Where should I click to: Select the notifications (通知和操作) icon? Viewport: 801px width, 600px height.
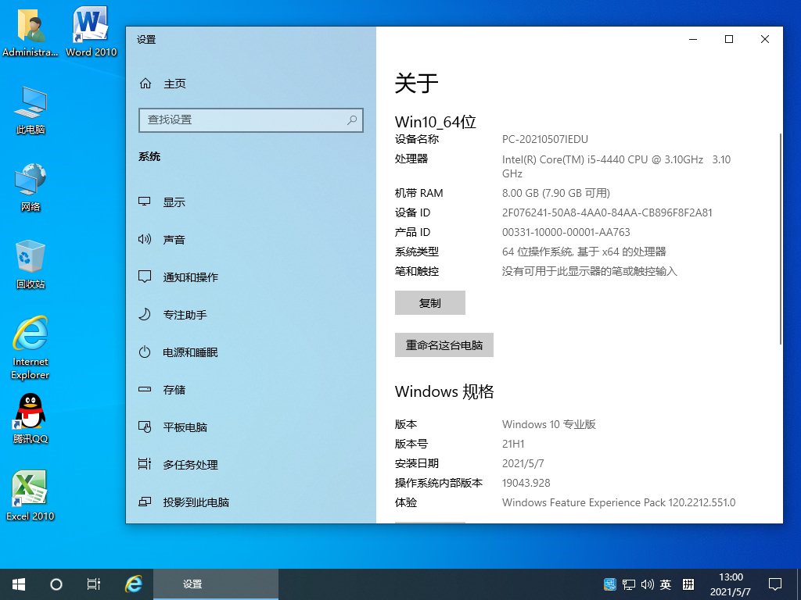click(x=145, y=277)
